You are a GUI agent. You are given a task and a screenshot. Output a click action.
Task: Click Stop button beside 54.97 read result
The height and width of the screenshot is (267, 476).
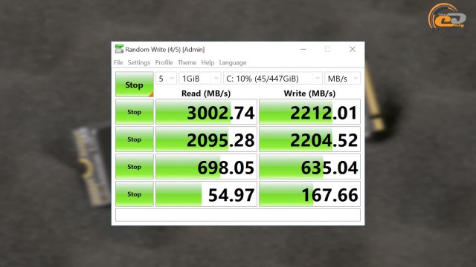(135, 194)
